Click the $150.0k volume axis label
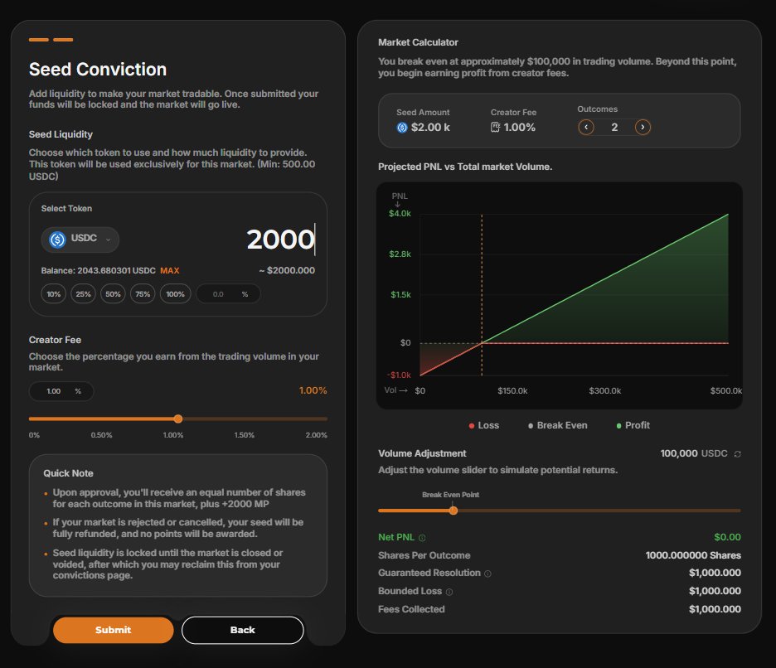 pos(512,391)
